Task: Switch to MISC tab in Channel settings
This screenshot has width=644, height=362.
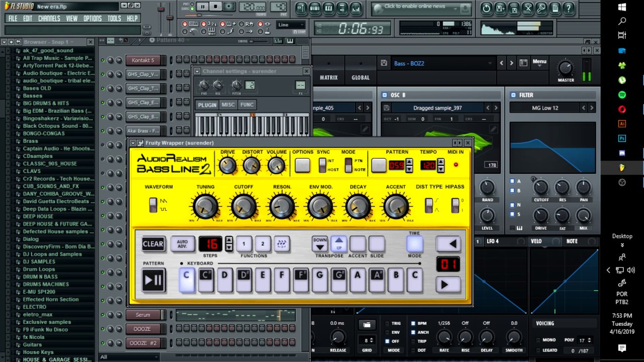Action: tap(228, 105)
